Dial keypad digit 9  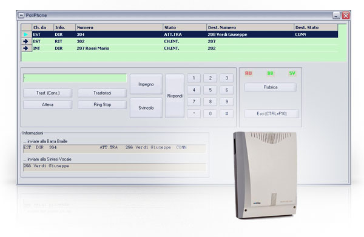click(227, 102)
